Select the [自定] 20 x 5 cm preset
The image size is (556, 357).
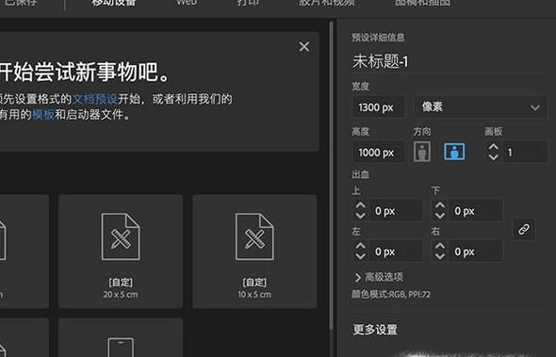pyautogui.click(x=121, y=252)
